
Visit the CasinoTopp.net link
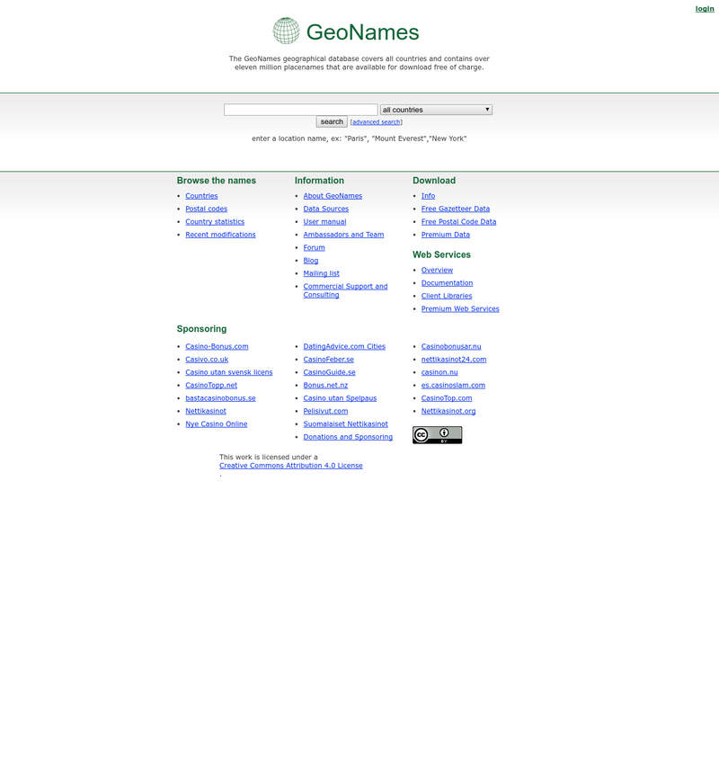pyautogui.click(x=211, y=386)
